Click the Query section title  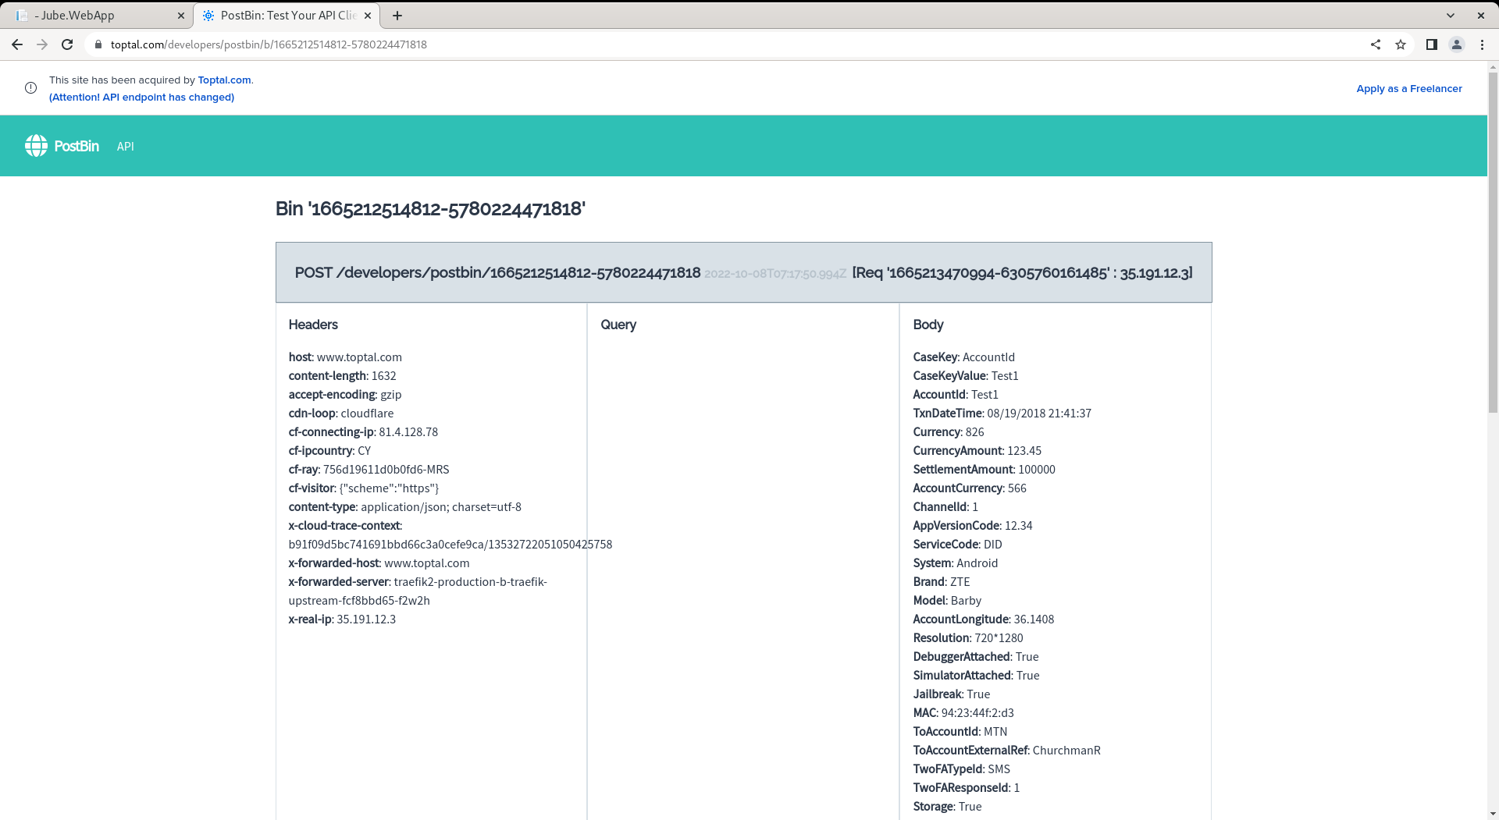point(618,325)
